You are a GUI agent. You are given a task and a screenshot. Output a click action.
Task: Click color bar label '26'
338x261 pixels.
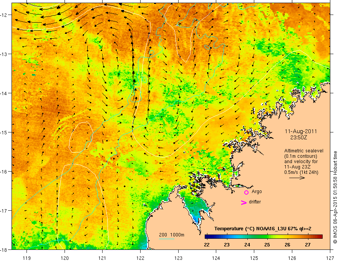pyautogui.click(x=287, y=244)
